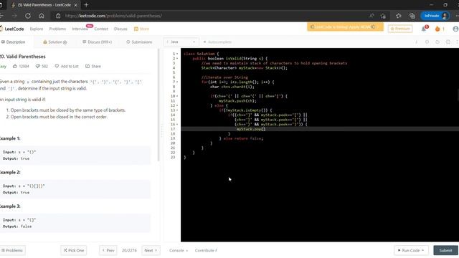Collapse code fold arrow on line 12

pyautogui.click(x=177, y=105)
